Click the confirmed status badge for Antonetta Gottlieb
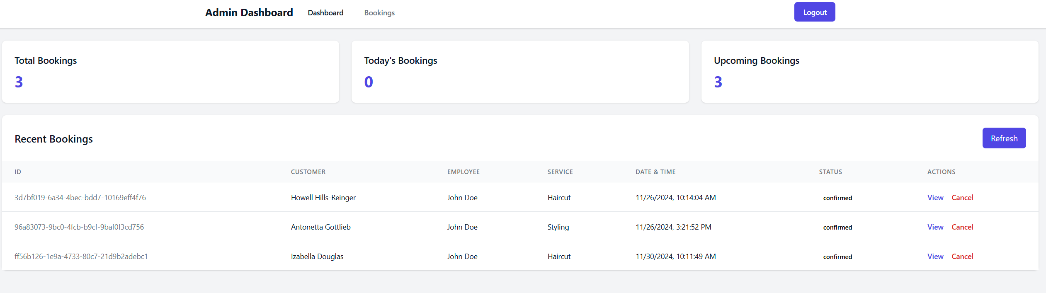Screen dimensions: 1046x293 pyautogui.click(x=837, y=228)
